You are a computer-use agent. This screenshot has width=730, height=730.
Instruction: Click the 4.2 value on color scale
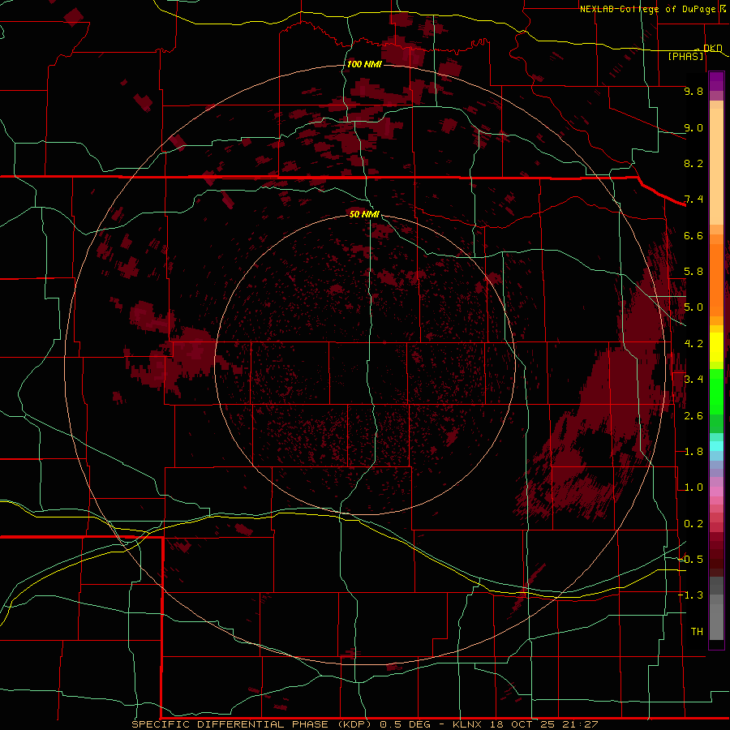click(693, 344)
